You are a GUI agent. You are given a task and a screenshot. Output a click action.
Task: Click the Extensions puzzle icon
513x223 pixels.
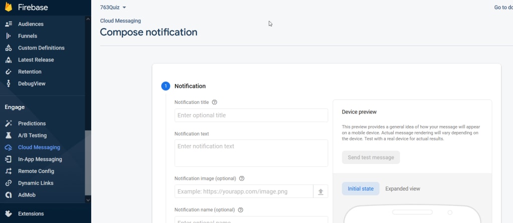9,213
